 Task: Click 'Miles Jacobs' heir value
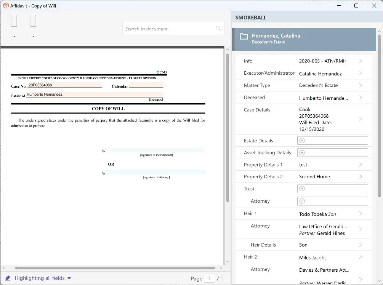pos(312,258)
